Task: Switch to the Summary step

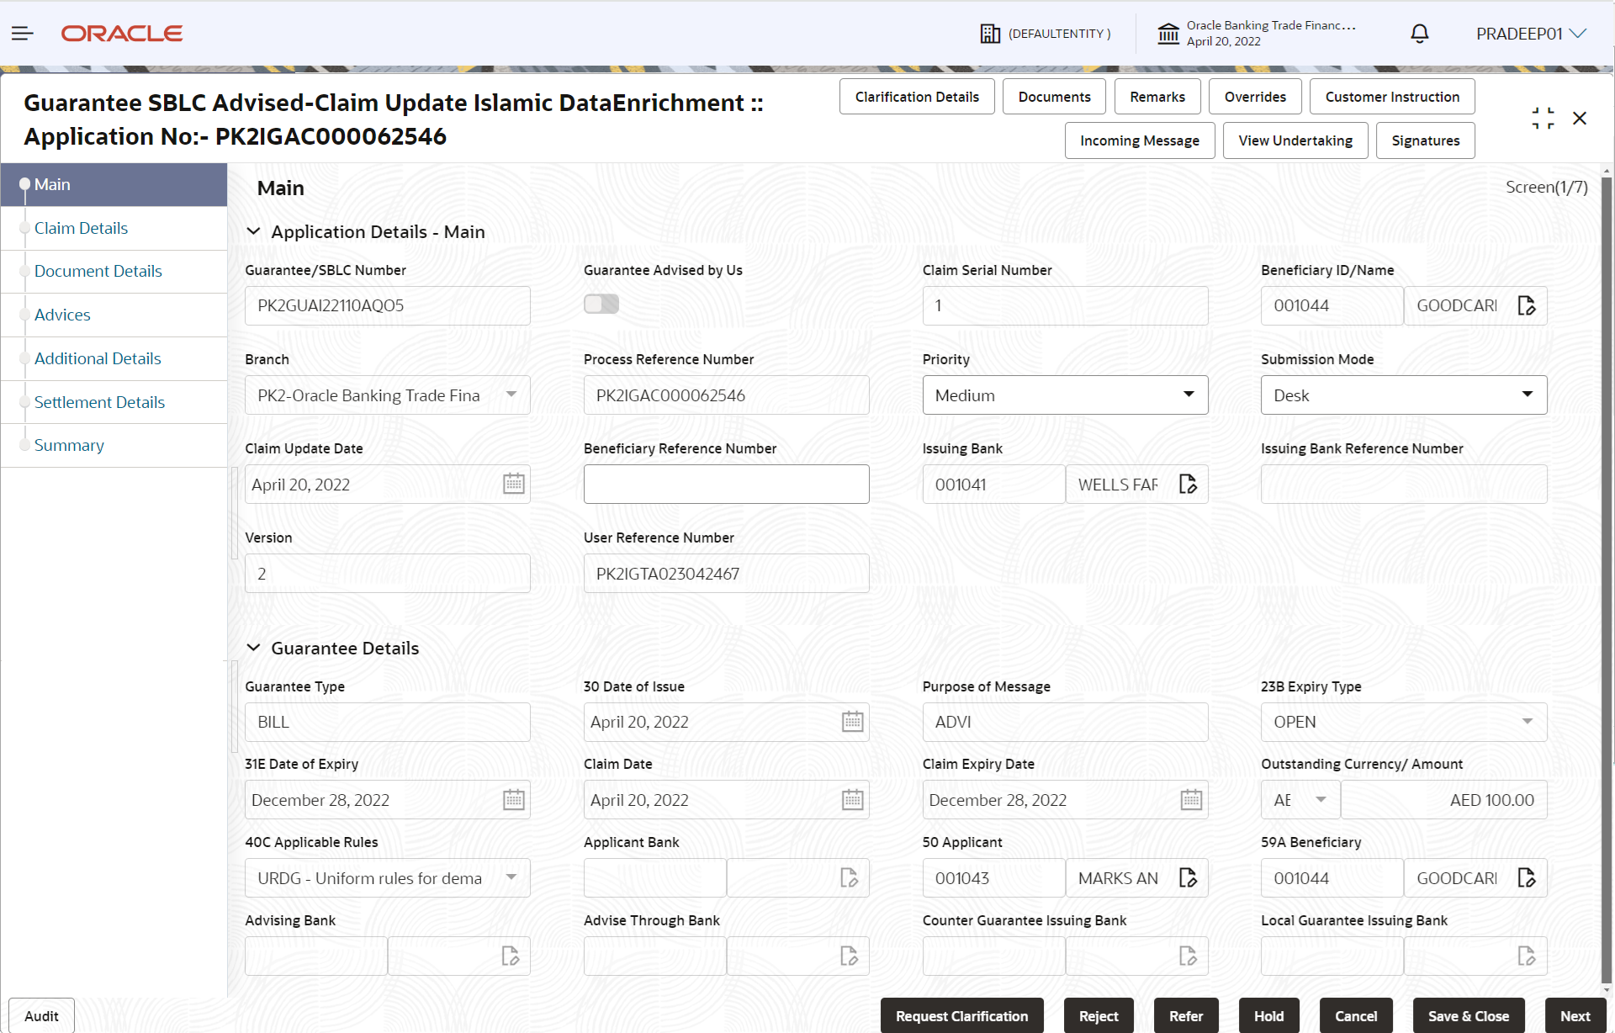Action: click(69, 445)
